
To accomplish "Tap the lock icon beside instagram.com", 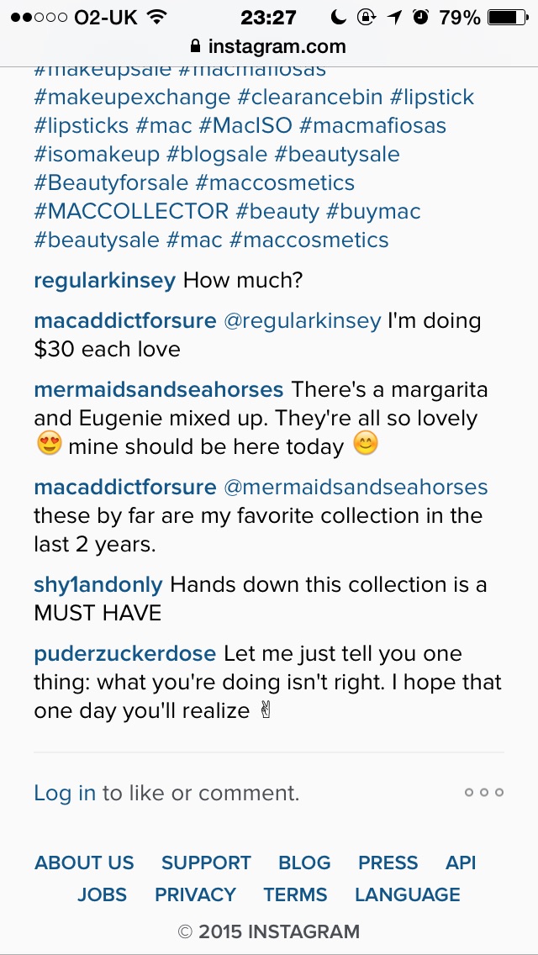I will coord(196,45).
